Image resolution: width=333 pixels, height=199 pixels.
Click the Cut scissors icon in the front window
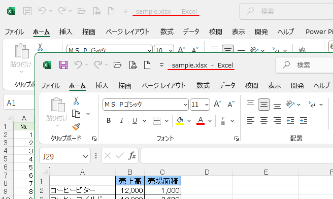pyautogui.click(x=76, y=101)
